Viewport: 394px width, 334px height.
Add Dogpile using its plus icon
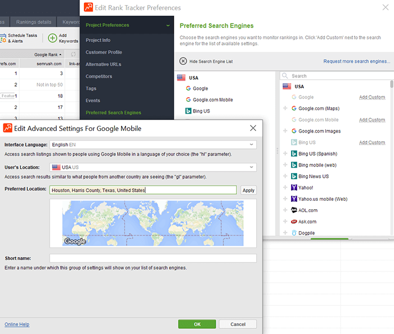coord(285,232)
